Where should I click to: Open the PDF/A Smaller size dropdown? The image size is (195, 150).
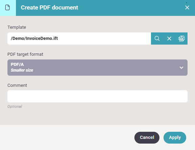coord(97,68)
